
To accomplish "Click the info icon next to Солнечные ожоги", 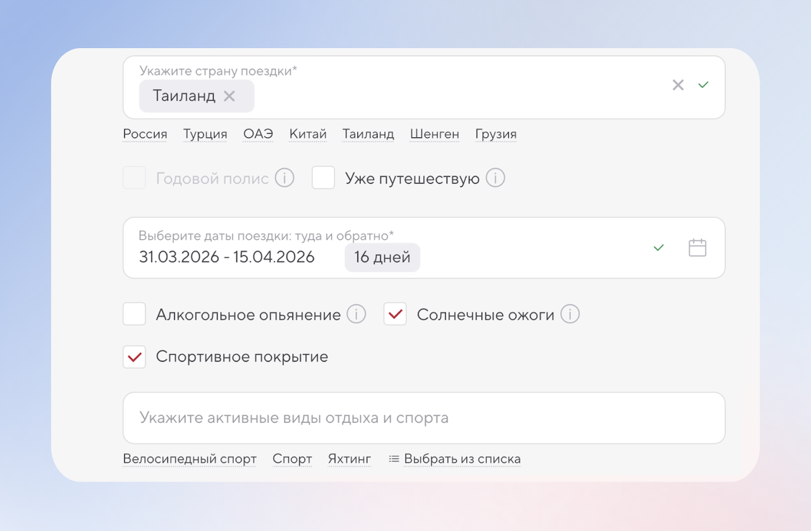I will [x=570, y=314].
